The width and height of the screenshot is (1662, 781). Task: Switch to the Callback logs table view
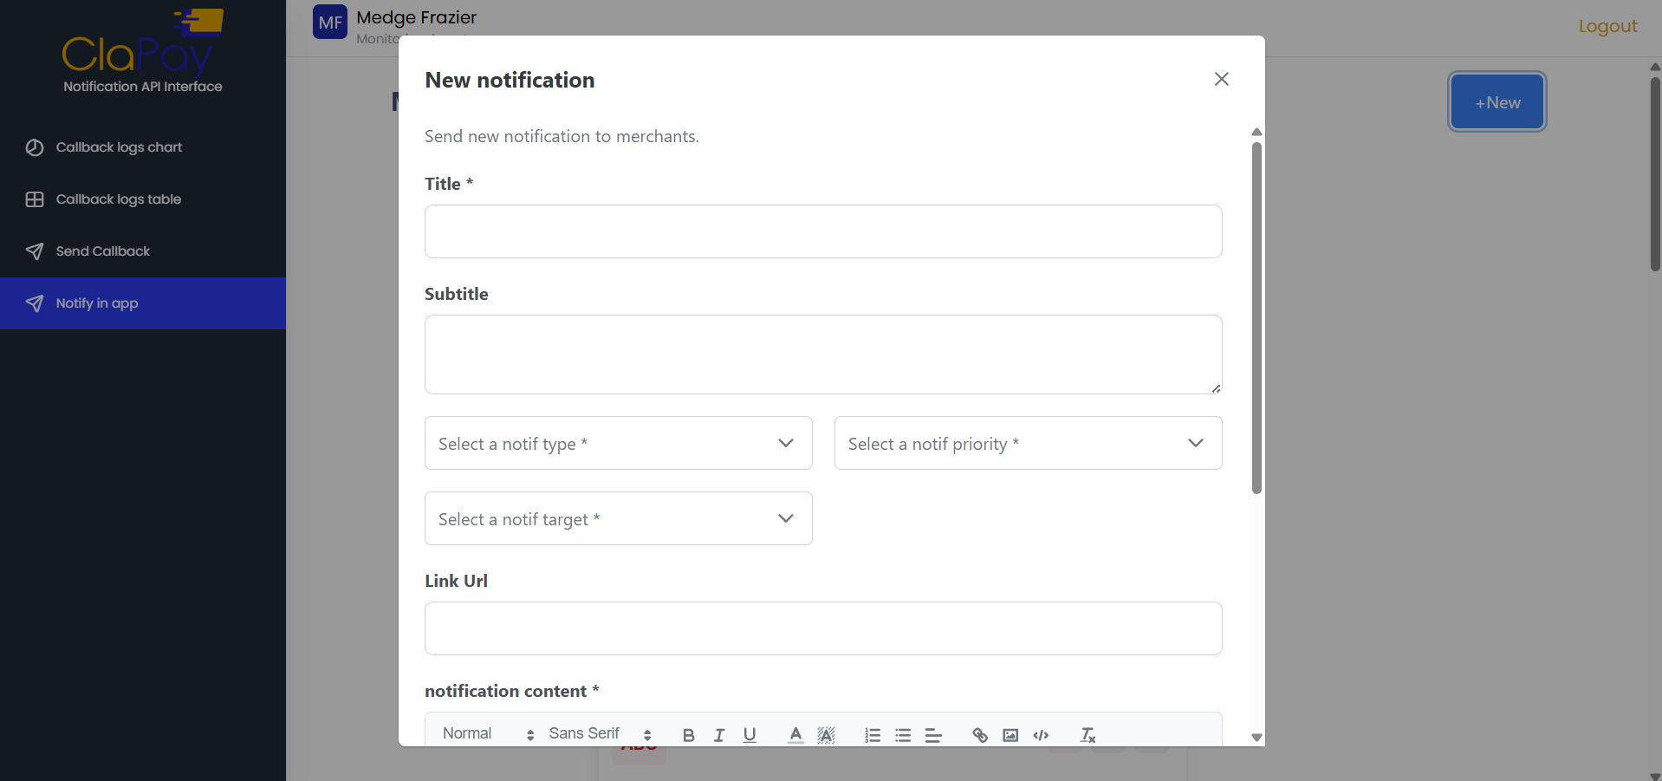[118, 199]
